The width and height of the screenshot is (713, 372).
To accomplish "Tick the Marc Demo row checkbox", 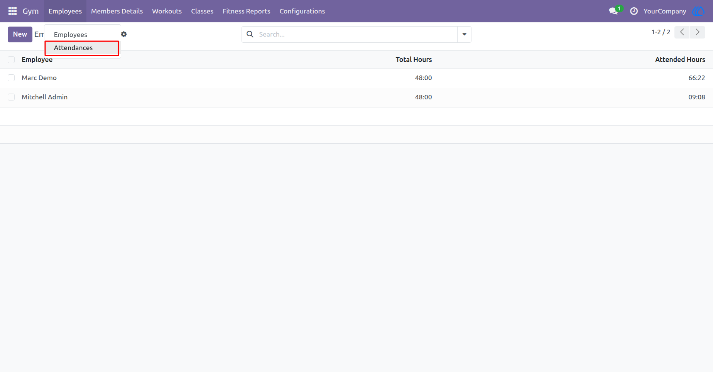I will pyautogui.click(x=11, y=78).
